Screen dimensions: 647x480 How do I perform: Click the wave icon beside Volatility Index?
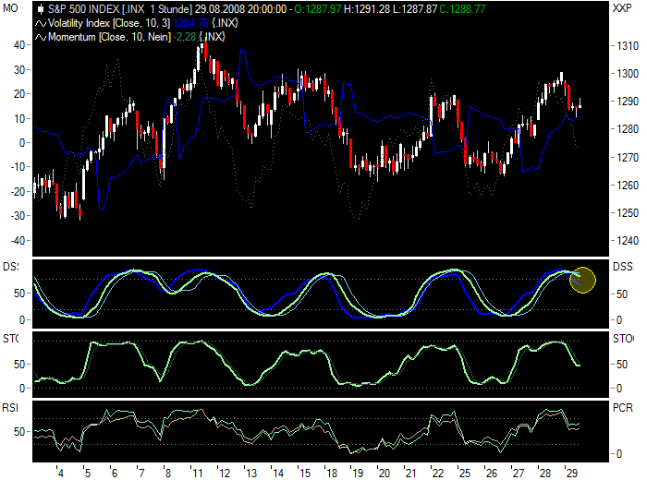coord(41,23)
